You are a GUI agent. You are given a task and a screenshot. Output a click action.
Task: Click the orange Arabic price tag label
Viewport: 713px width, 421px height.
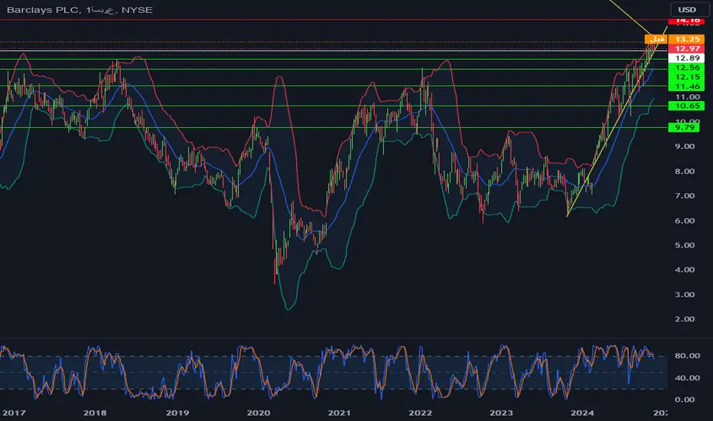pos(656,39)
